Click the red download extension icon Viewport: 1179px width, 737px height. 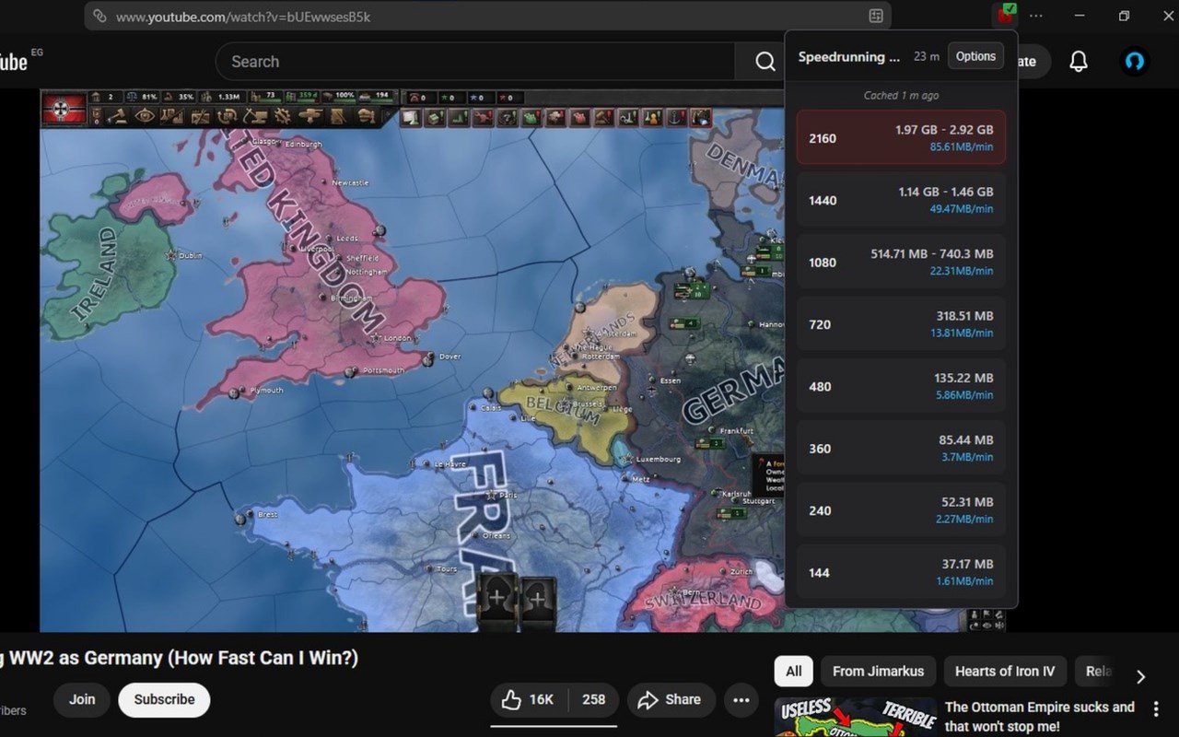coord(1005,16)
